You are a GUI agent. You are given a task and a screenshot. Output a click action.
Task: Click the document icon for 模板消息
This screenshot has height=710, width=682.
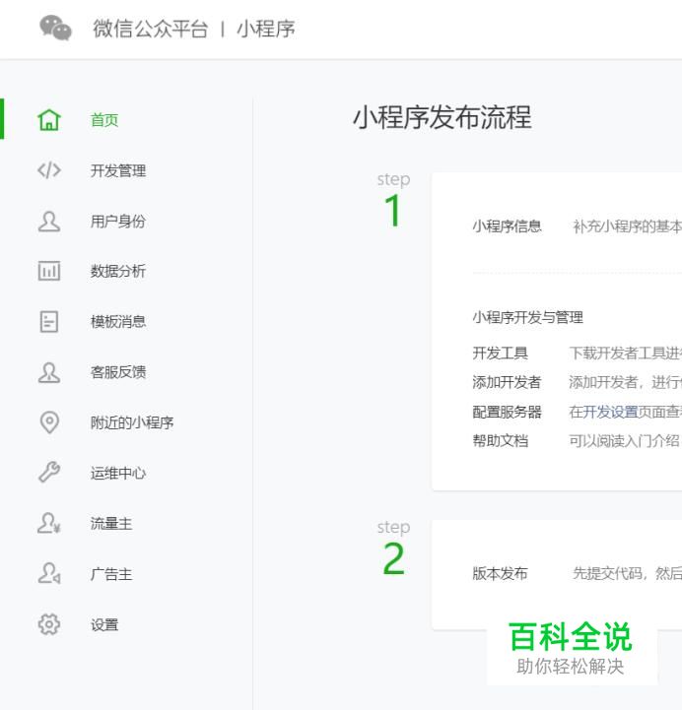point(49,321)
